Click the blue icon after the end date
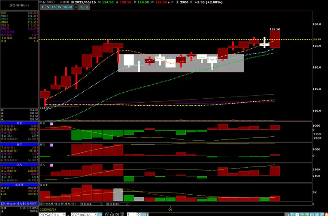Image resolution: width=328 pixels, height=216 pixels. pos(100,215)
